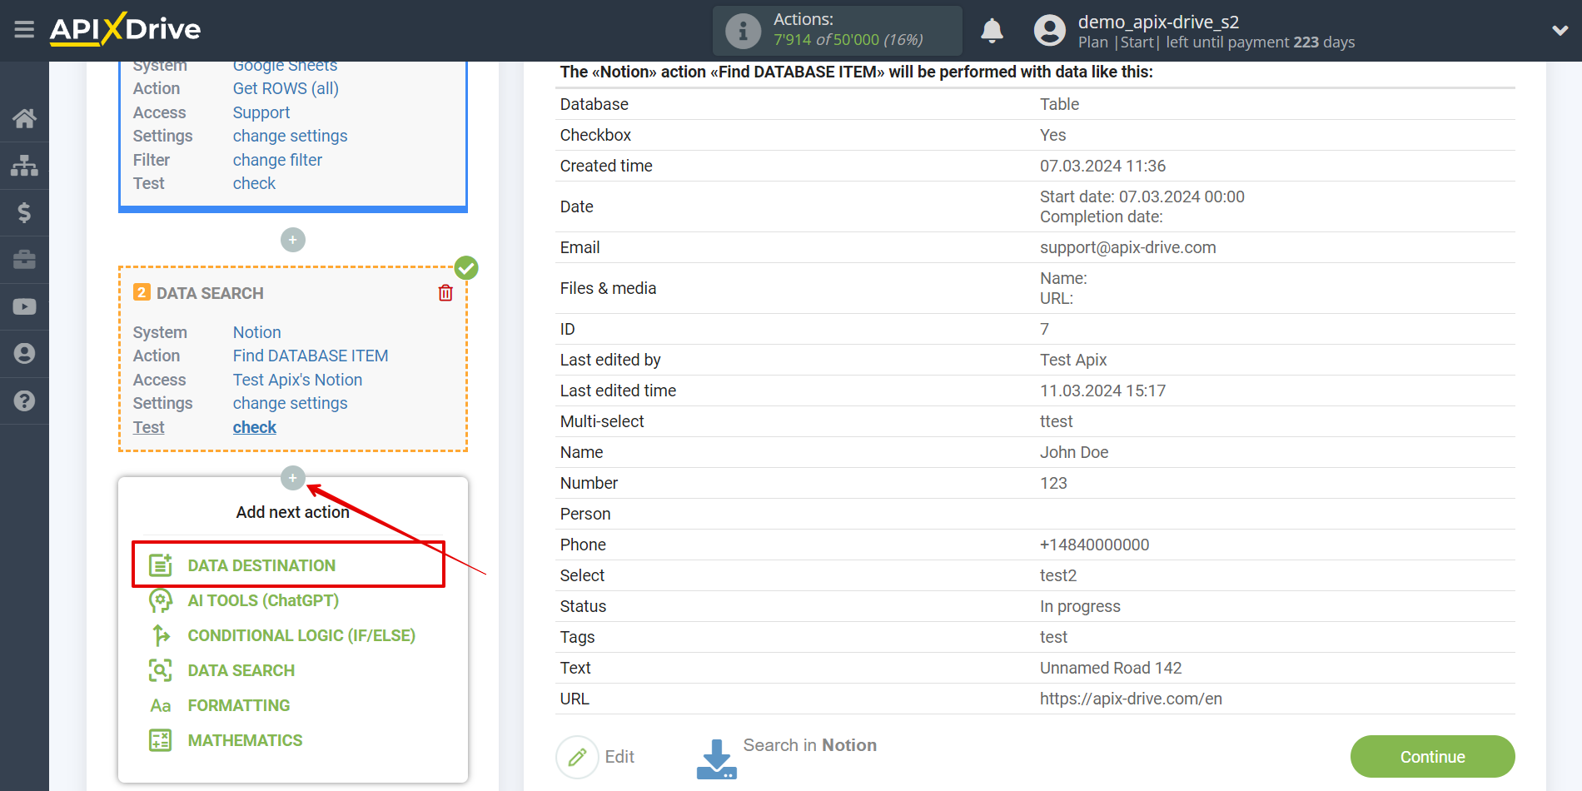This screenshot has height=791, width=1582.
Task: Expand the account dropdown chevron
Action: pyautogui.click(x=1560, y=31)
